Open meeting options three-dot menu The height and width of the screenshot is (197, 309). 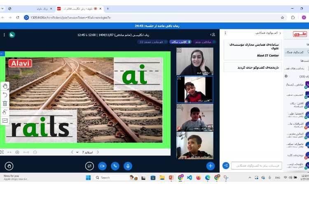4,35
